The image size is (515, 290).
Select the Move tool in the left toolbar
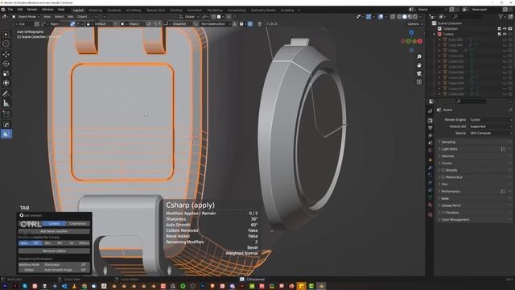pyautogui.click(x=6, y=54)
